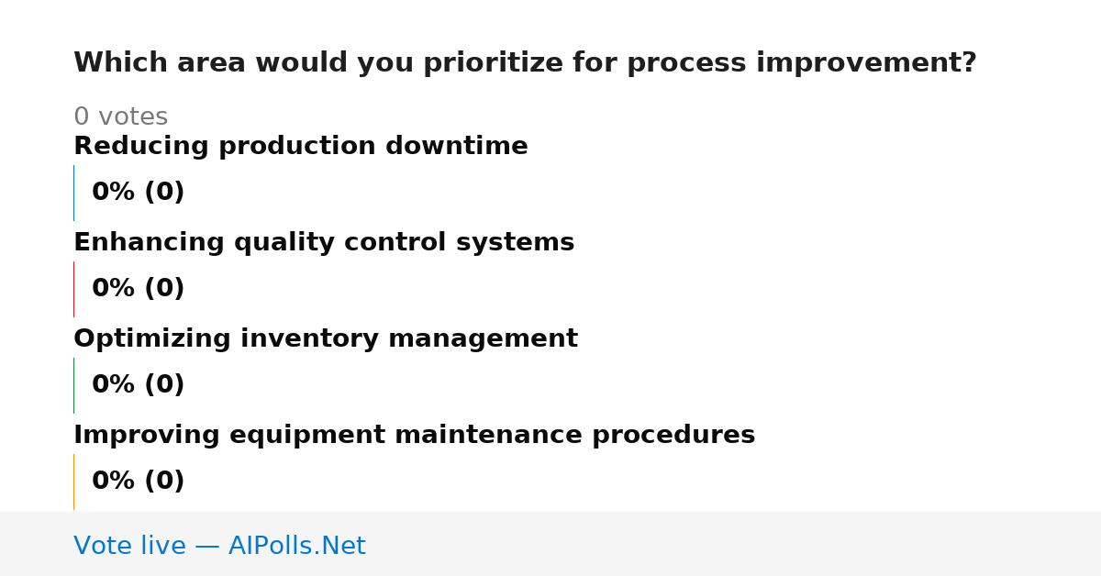Click the green result bar for inventory management
The image size is (1101, 576).
(x=74, y=385)
